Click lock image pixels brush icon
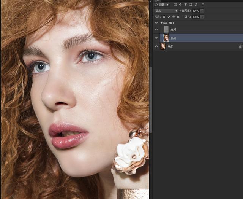 point(169,17)
